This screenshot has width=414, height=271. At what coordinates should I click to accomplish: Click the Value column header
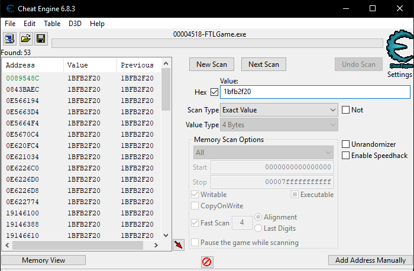click(90, 65)
